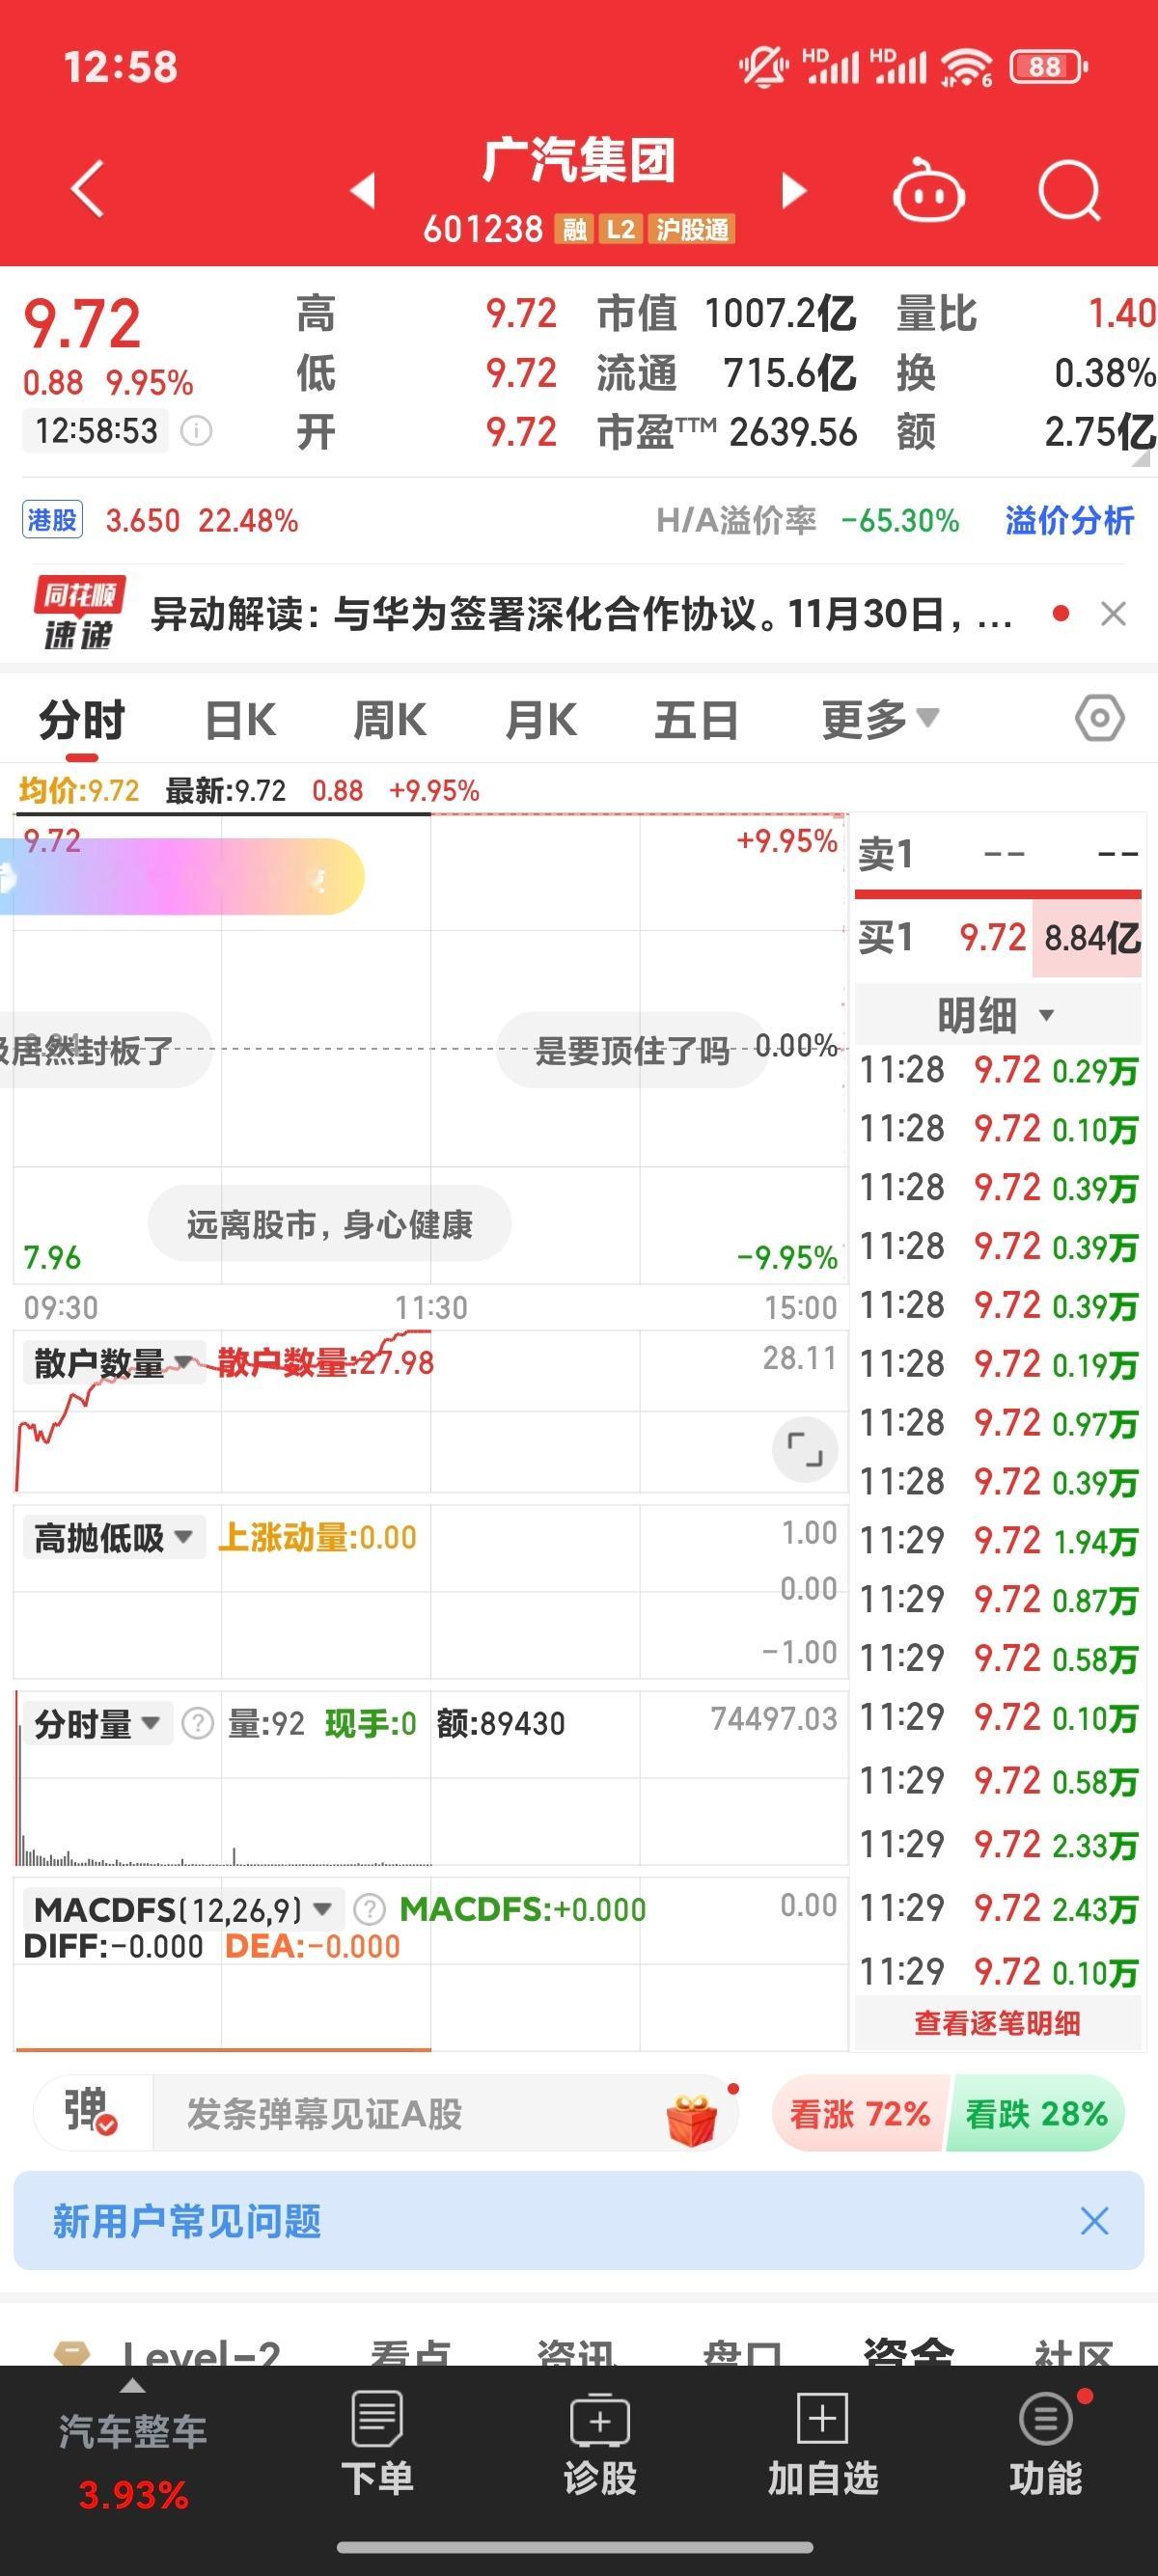Tap the colorful gradient barrage pill
Screen dimensions: 1158x2576
(x=182, y=877)
